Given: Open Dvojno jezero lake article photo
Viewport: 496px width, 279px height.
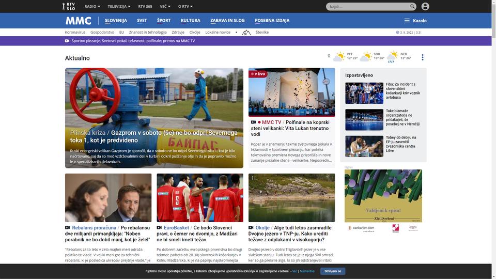Looking at the screenshot, I should pos(291,198).
